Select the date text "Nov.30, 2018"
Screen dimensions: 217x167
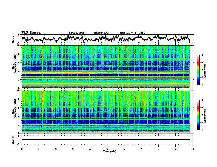tap(76, 33)
